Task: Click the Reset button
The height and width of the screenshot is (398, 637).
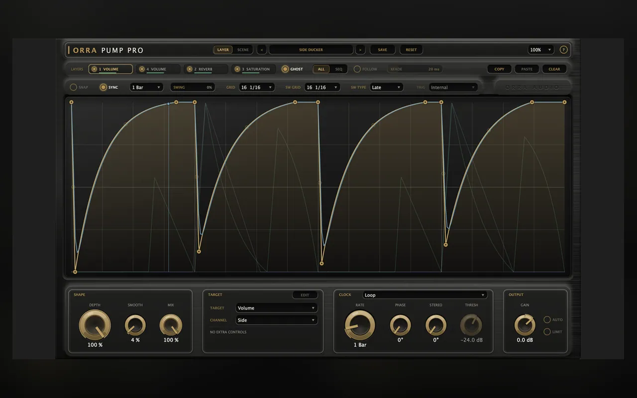Action: [411, 50]
